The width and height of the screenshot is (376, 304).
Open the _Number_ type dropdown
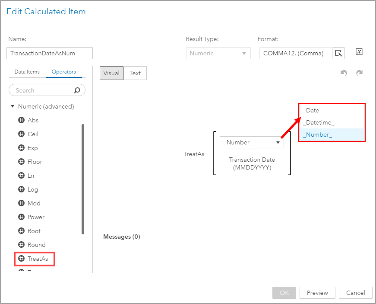coord(252,142)
